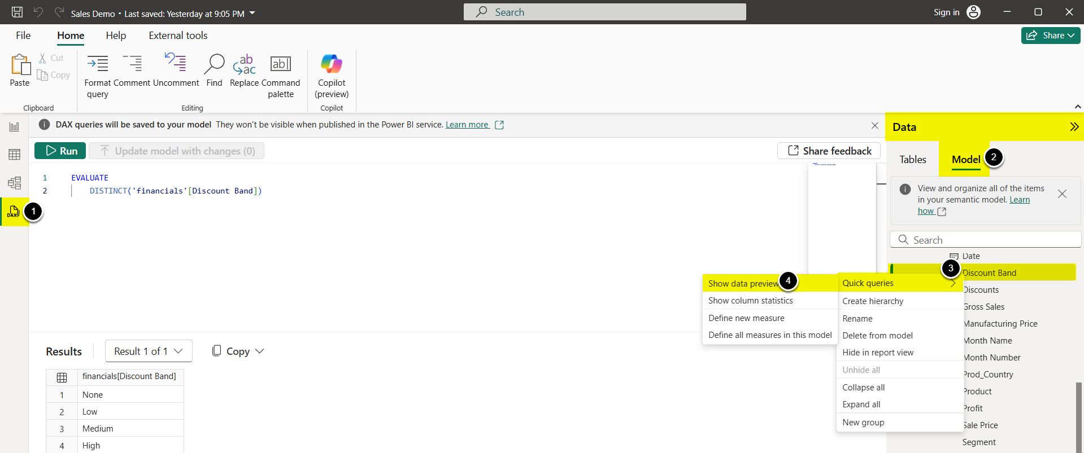
Task: Click the Sign in text
Action: tap(946, 12)
